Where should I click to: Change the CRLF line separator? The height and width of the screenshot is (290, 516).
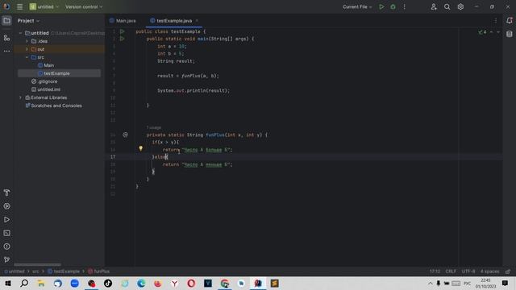pos(451,271)
